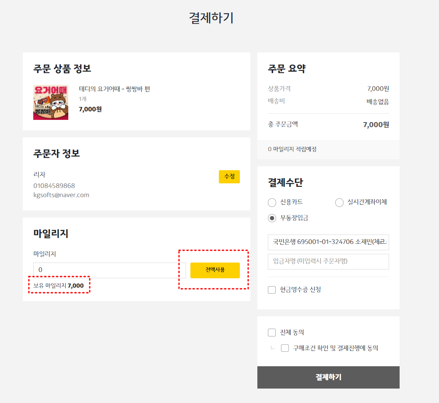The height and width of the screenshot is (403, 439).
Task: Click the 총 주문금액 7,000원 total
Action: (376, 125)
